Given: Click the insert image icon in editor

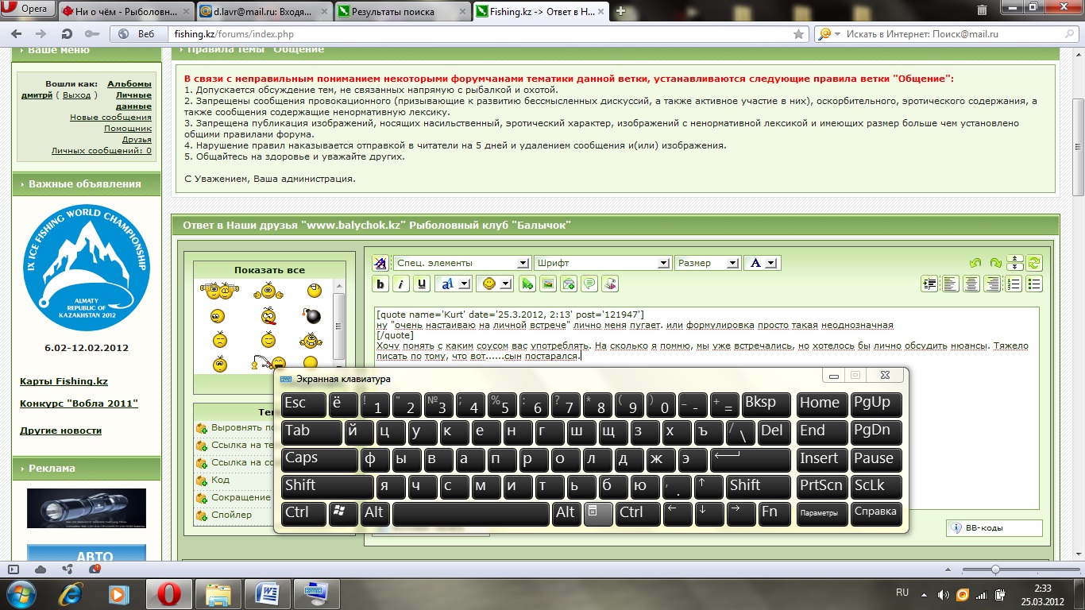Looking at the screenshot, I should coord(548,284).
